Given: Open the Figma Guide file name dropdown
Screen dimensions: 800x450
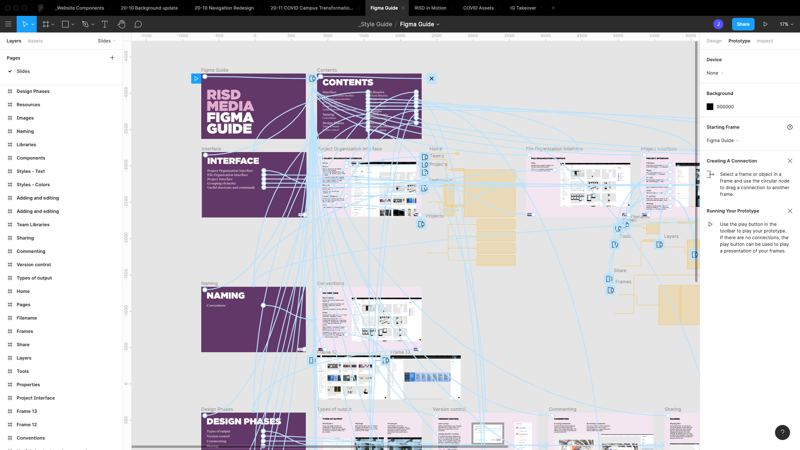Looking at the screenshot, I should pos(438,25).
